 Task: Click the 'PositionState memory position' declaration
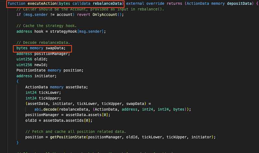(x=50, y=70)
